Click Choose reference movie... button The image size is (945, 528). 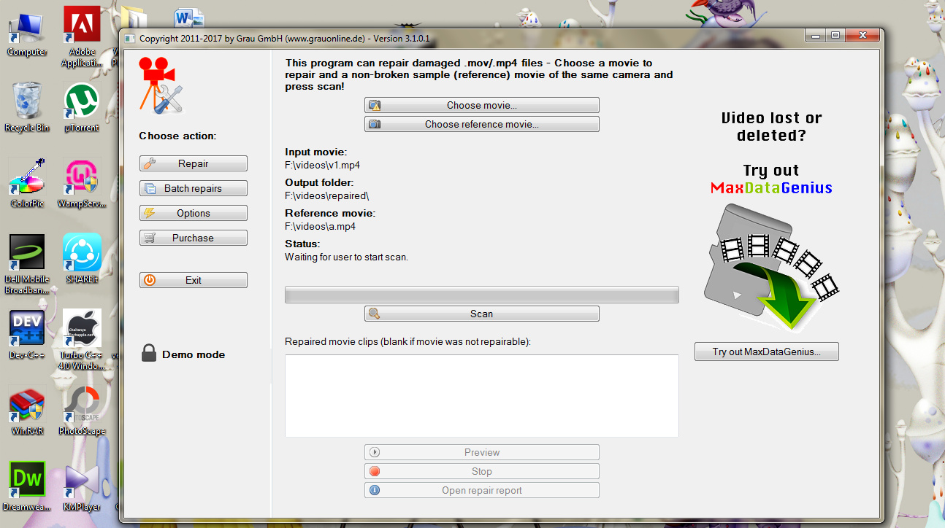pos(481,124)
